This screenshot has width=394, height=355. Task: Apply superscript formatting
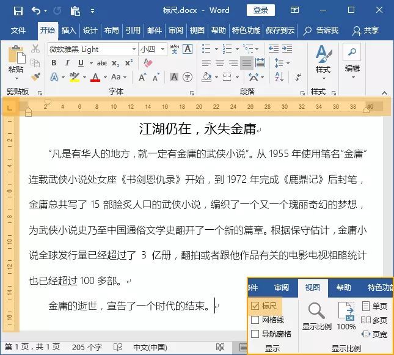[129, 63]
